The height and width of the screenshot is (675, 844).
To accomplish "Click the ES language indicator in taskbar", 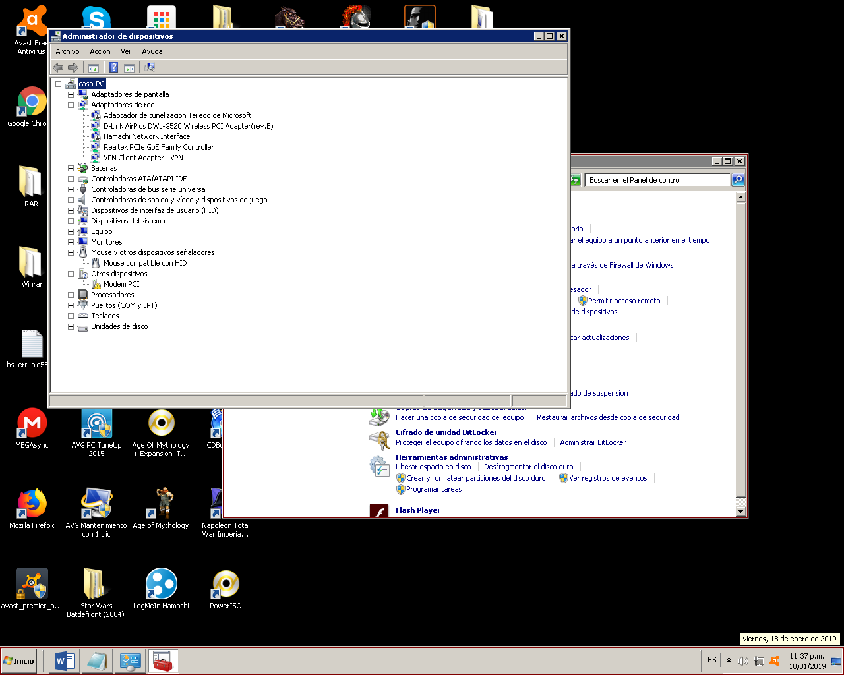I will pos(712,660).
